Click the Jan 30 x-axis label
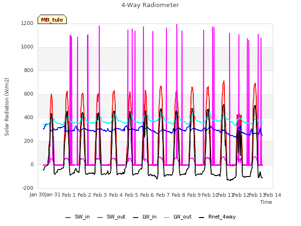 (x=37, y=195)
